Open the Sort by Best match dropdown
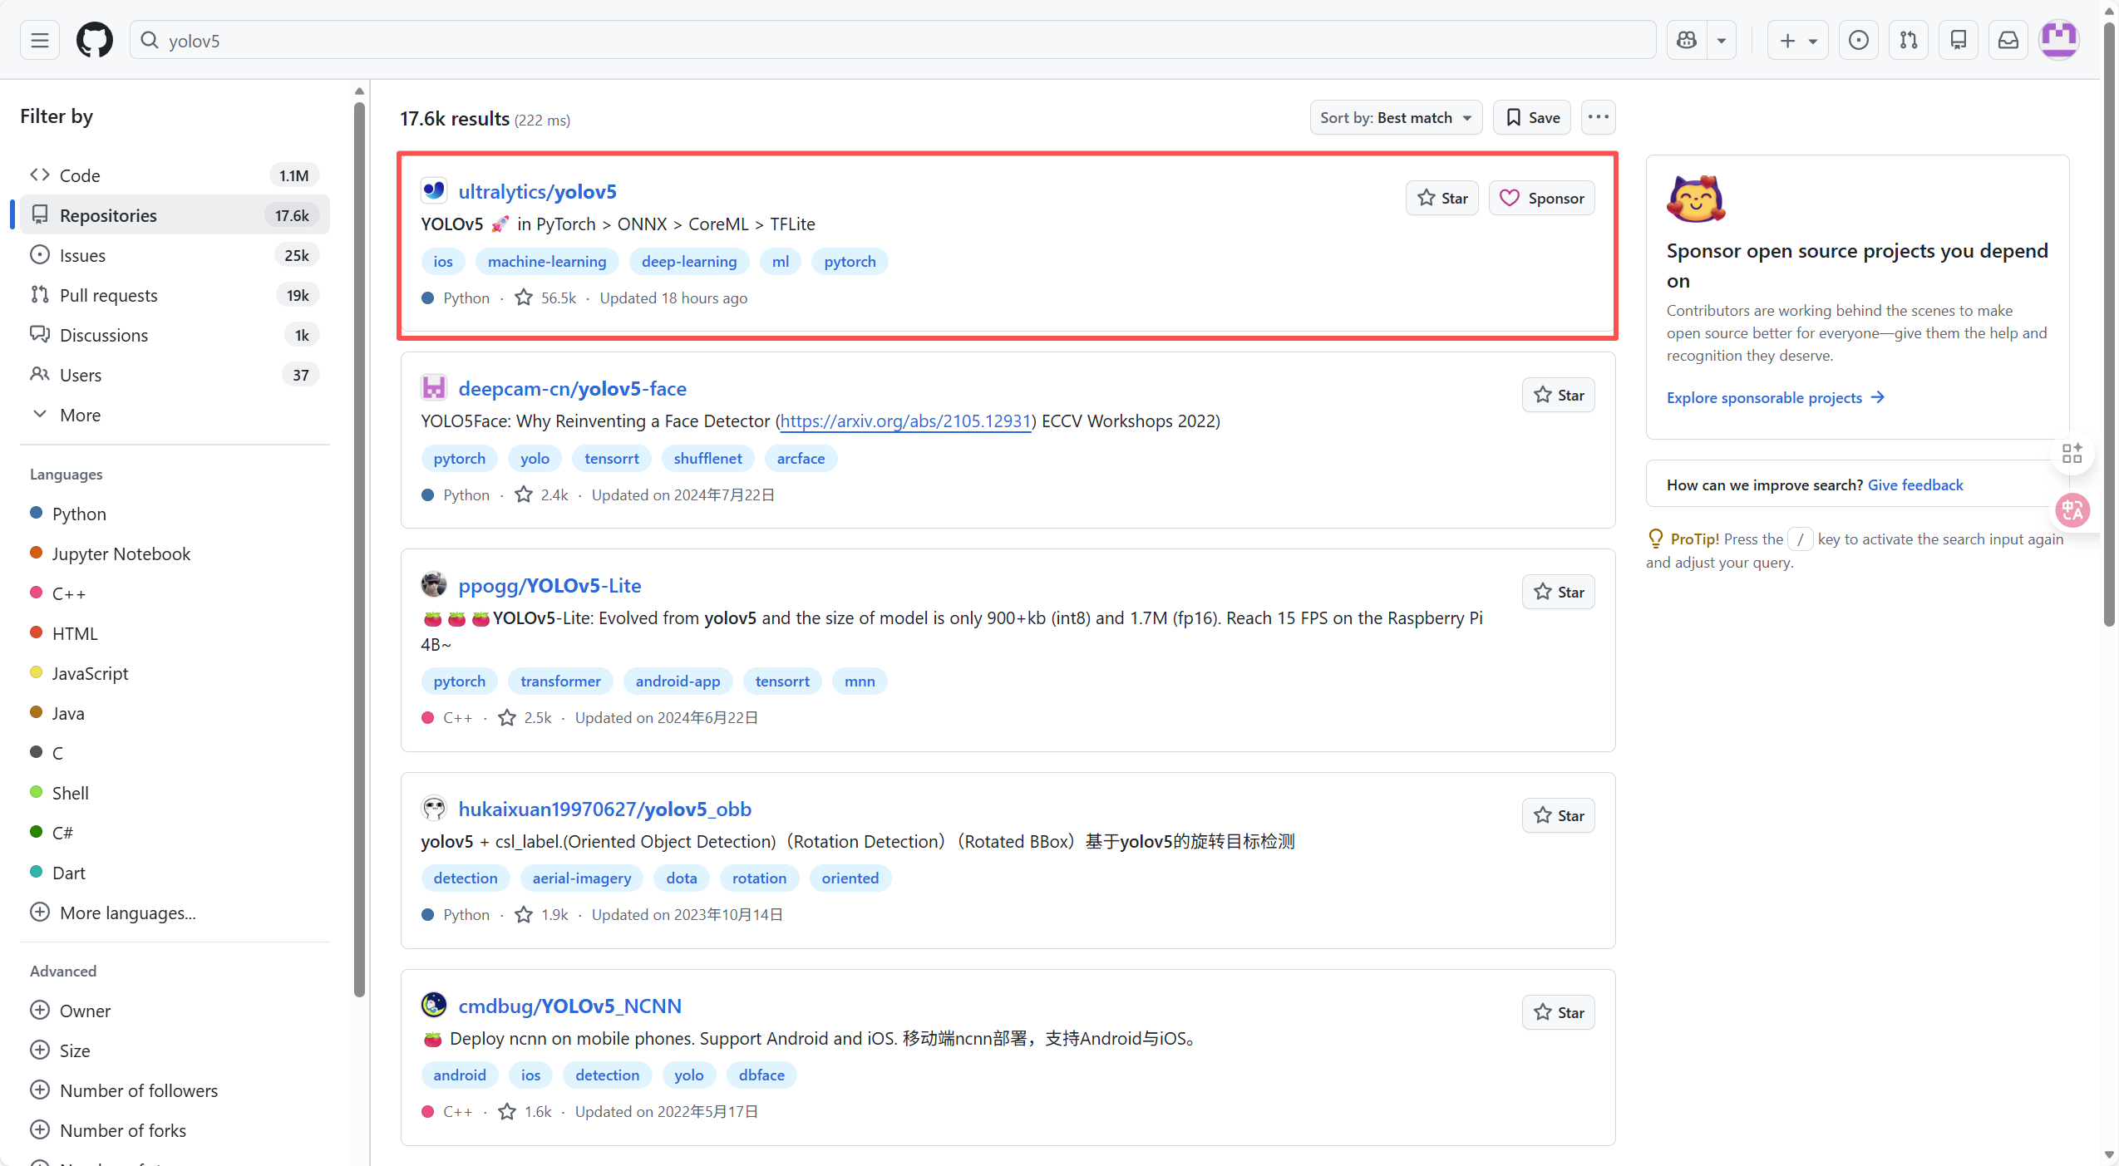The width and height of the screenshot is (2119, 1166). [x=1396, y=118]
